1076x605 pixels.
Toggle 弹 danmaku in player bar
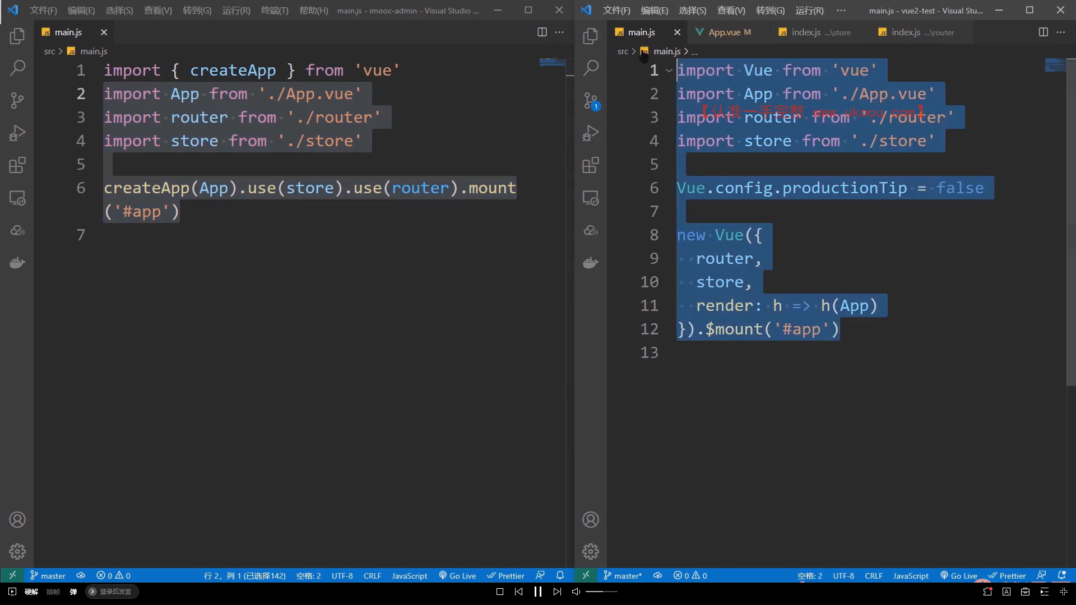tap(73, 592)
